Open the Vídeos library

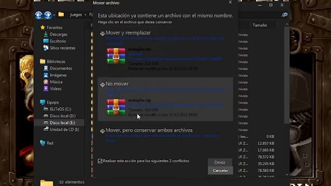pyautogui.click(x=55, y=88)
